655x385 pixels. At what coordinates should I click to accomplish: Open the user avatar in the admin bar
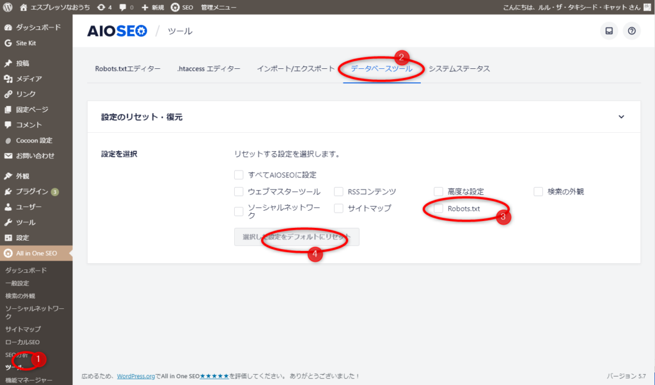click(647, 7)
